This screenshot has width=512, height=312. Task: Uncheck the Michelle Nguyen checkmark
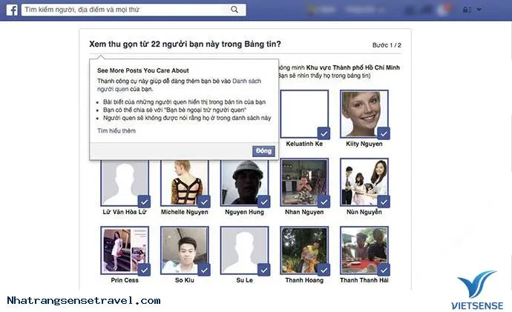[x=204, y=202]
